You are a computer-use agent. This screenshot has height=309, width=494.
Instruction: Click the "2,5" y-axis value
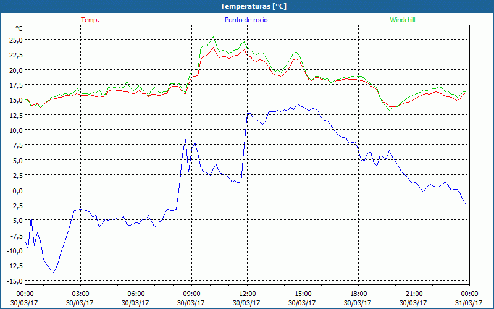click(19, 176)
